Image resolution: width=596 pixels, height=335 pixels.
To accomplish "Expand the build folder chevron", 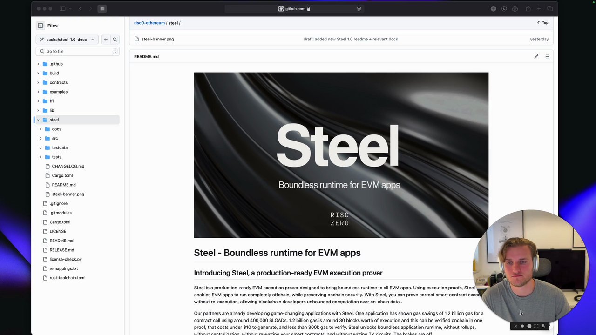I will click(38, 73).
